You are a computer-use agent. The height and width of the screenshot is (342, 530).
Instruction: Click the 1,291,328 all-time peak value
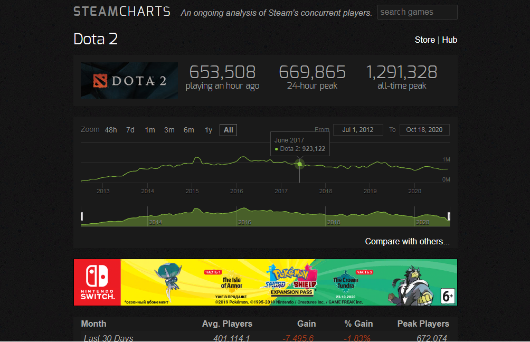402,72
